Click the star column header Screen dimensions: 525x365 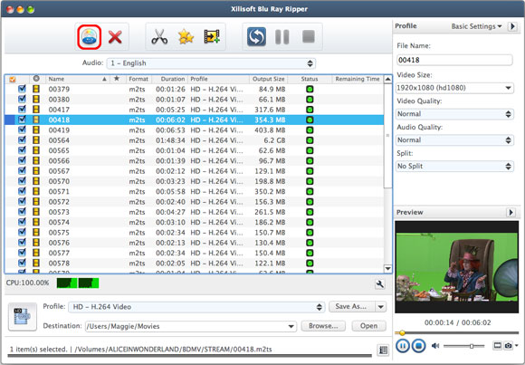117,79
